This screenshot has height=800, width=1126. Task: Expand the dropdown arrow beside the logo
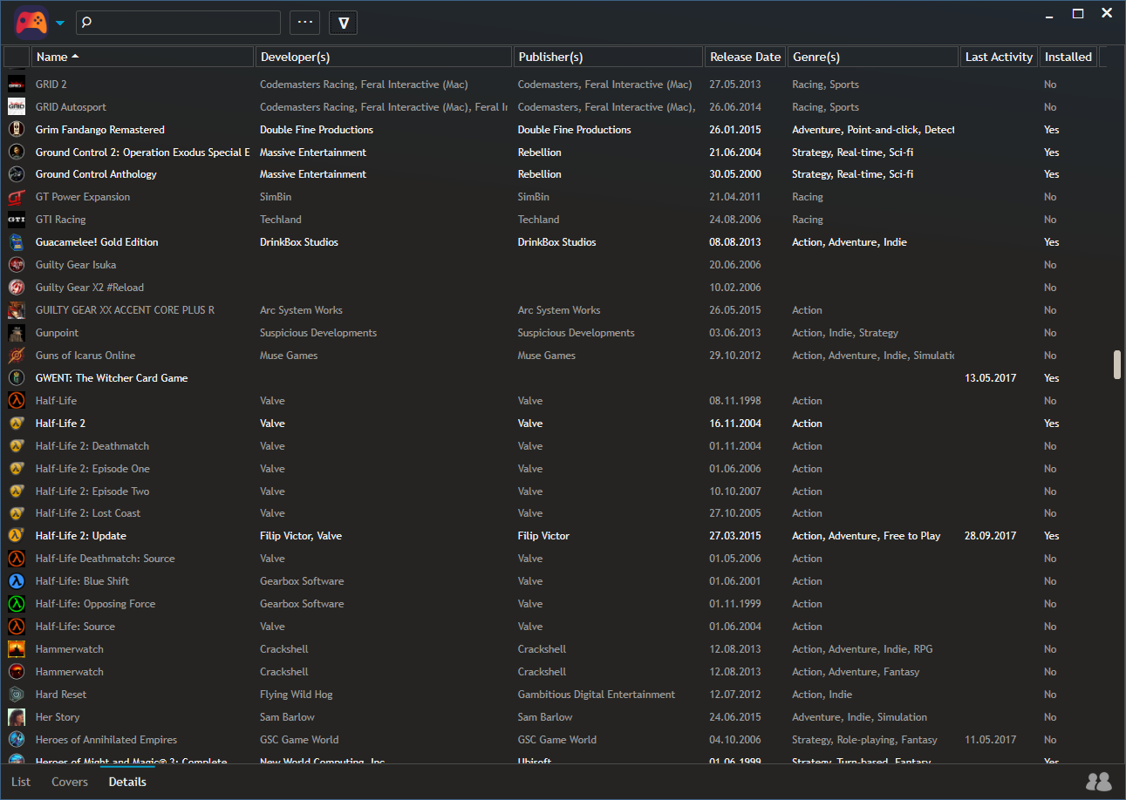pyautogui.click(x=60, y=24)
